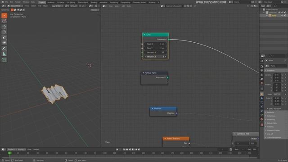This screenshot has width=288, height=162.
Task: Toggle the new select mode button
Action: point(12,10)
